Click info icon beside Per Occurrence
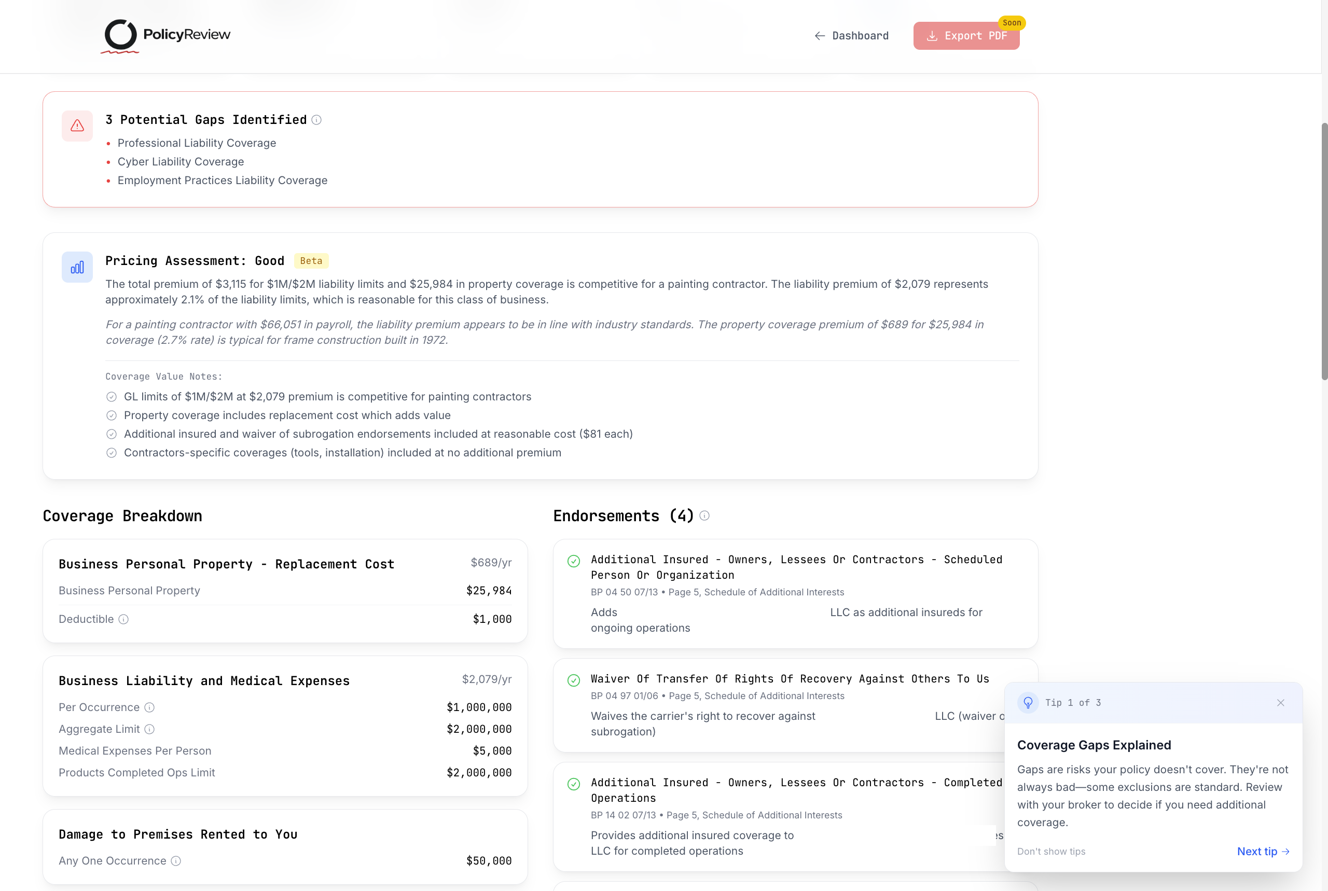 [149, 707]
